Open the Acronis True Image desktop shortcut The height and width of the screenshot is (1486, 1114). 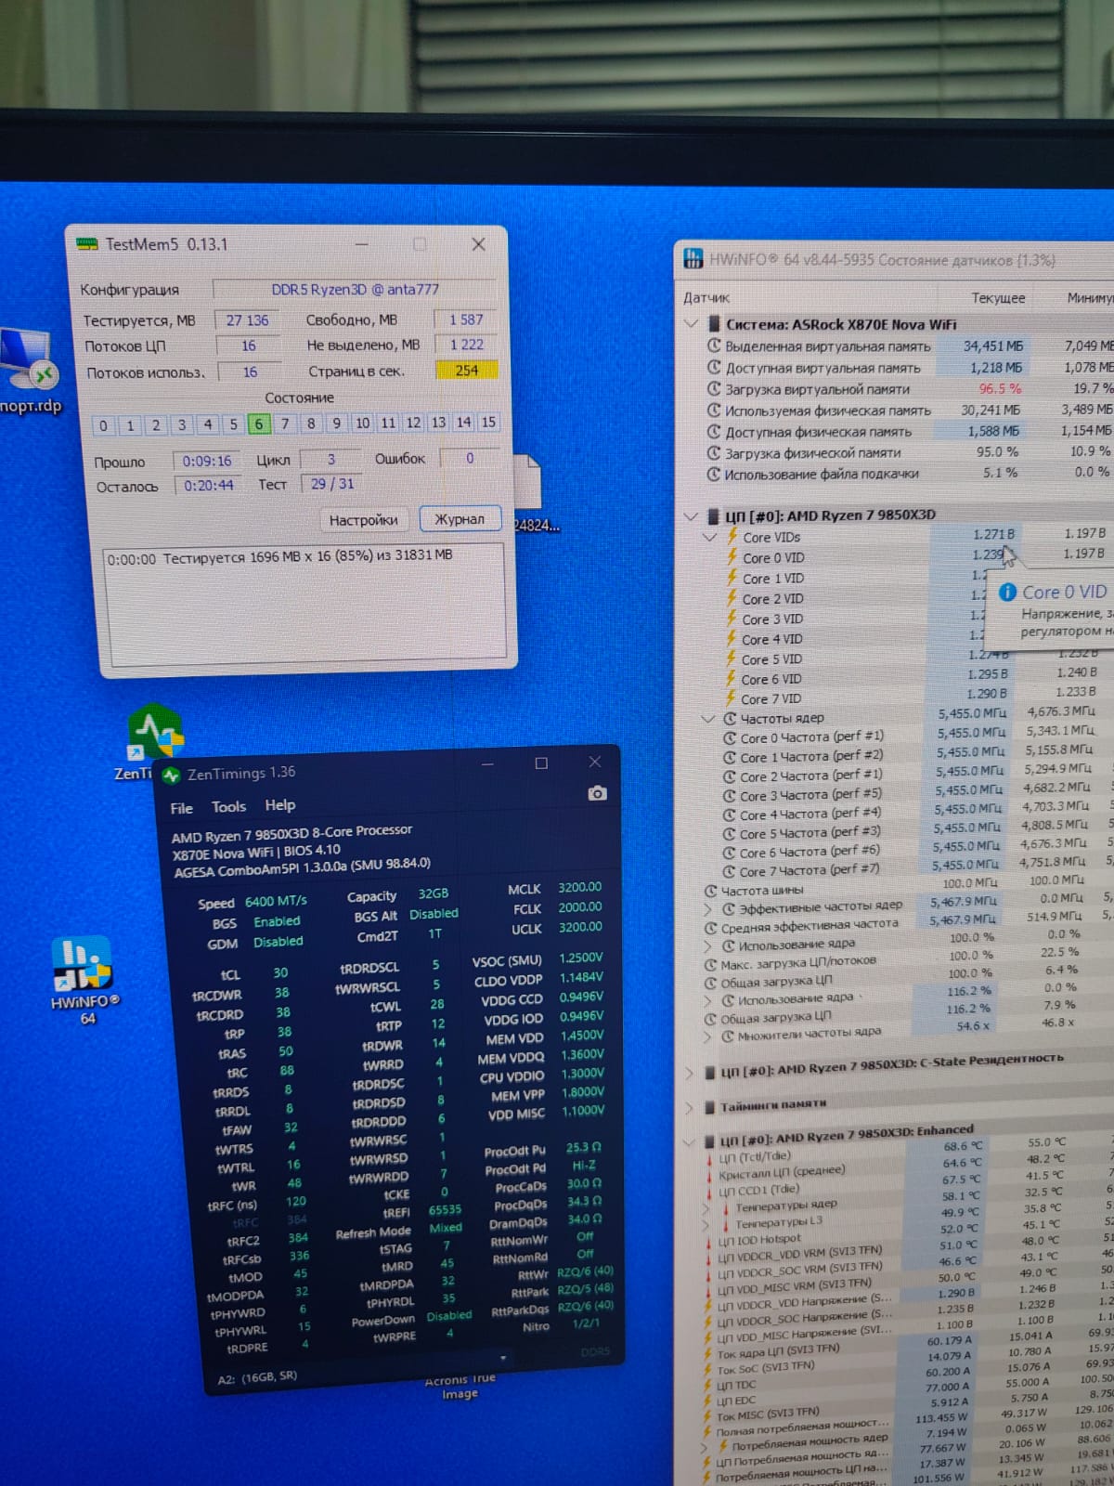point(460,1386)
